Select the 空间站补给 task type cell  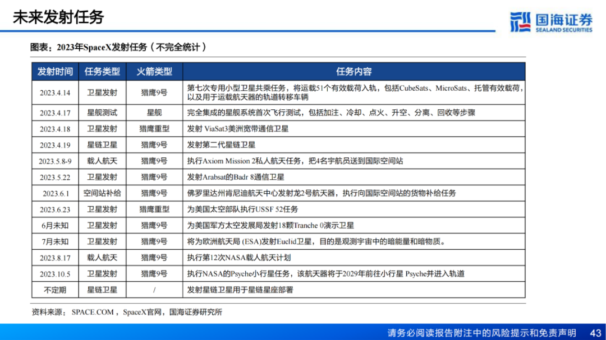click(103, 193)
